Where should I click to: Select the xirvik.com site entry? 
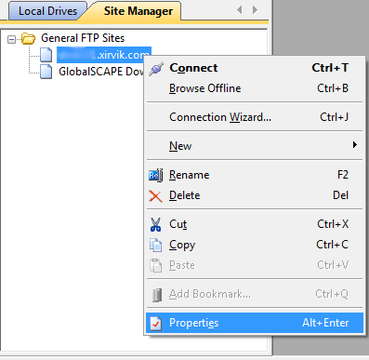point(104,55)
